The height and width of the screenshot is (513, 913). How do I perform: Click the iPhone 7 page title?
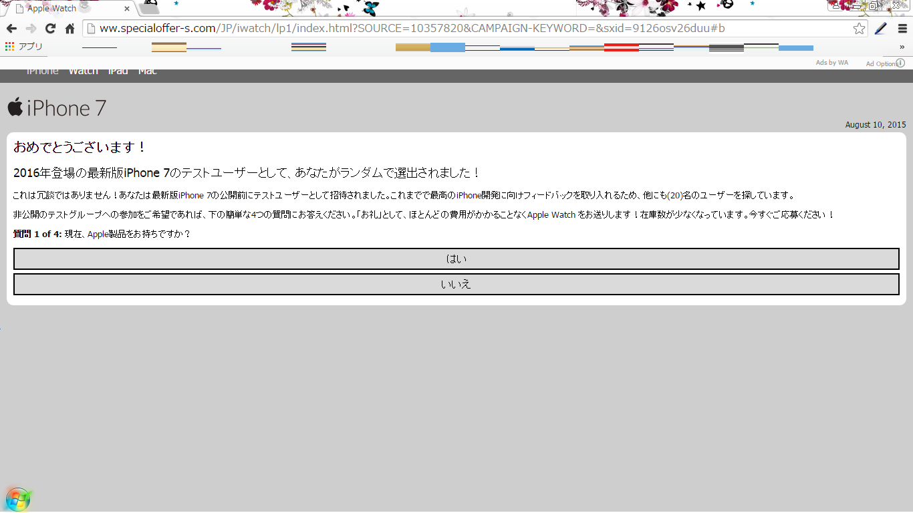(66, 108)
